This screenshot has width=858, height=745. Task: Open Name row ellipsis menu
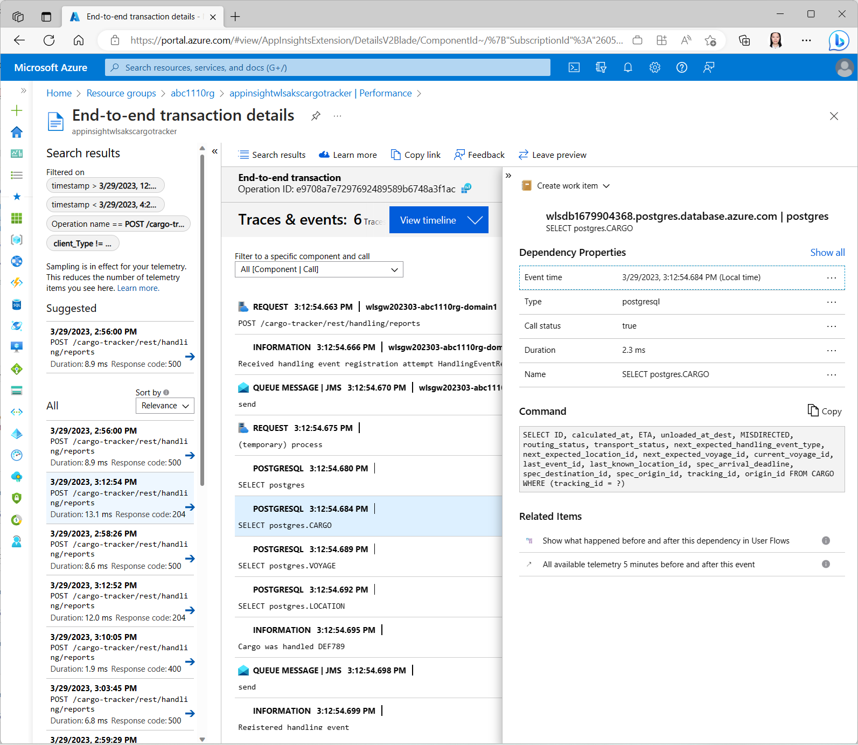pos(832,375)
